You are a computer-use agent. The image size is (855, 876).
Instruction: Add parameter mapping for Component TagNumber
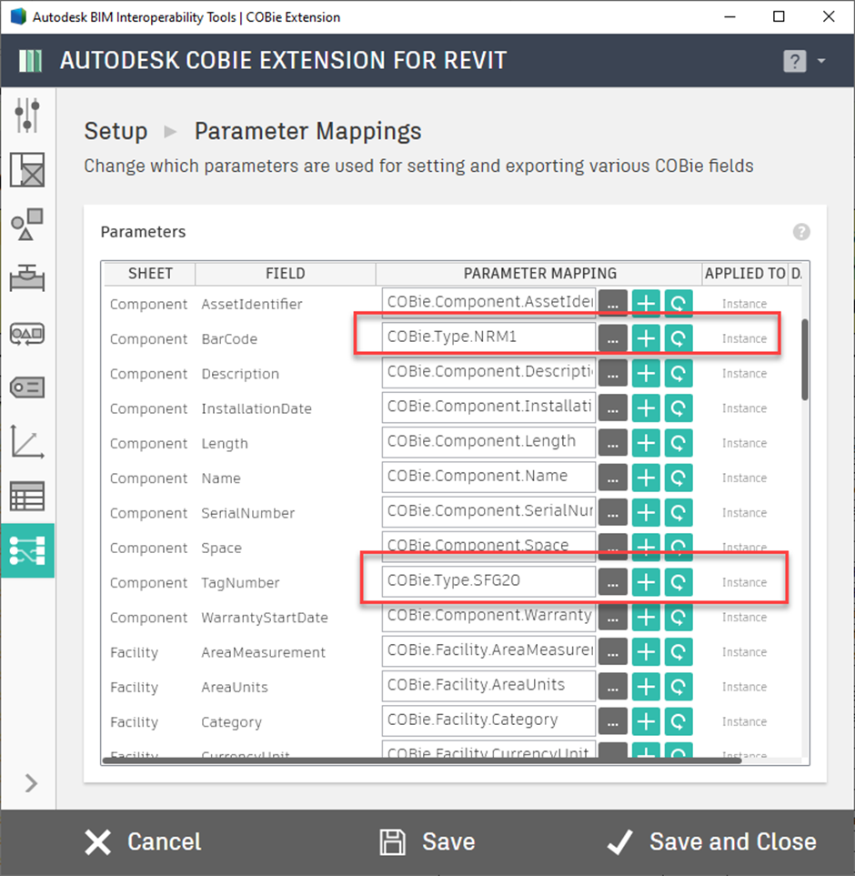[646, 582]
